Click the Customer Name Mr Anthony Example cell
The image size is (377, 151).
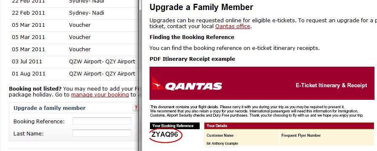point(241,138)
